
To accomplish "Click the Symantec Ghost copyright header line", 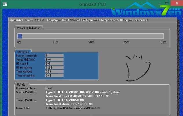I will click(x=79, y=20).
